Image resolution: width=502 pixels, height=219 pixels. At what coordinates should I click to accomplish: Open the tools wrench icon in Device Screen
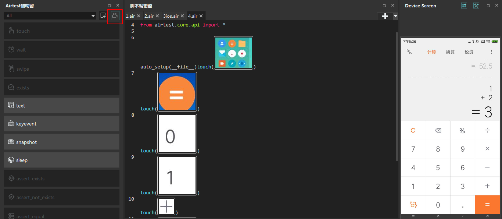(476, 6)
